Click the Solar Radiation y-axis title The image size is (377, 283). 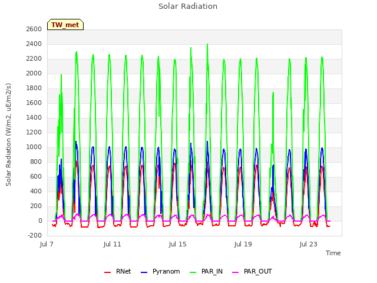click(x=8, y=134)
